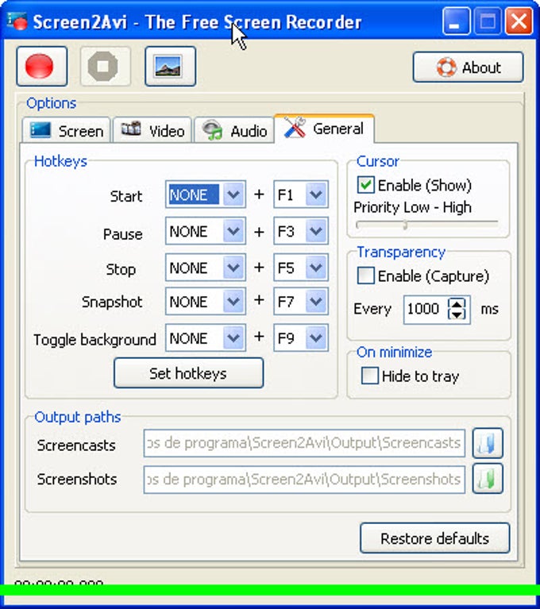540x609 pixels.
Task: Browse for the Screencasts output folder
Action: coord(488,443)
